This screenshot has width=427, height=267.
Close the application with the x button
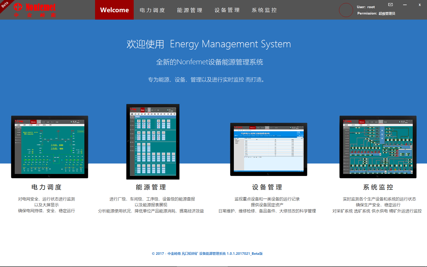click(x=420, y=5)
